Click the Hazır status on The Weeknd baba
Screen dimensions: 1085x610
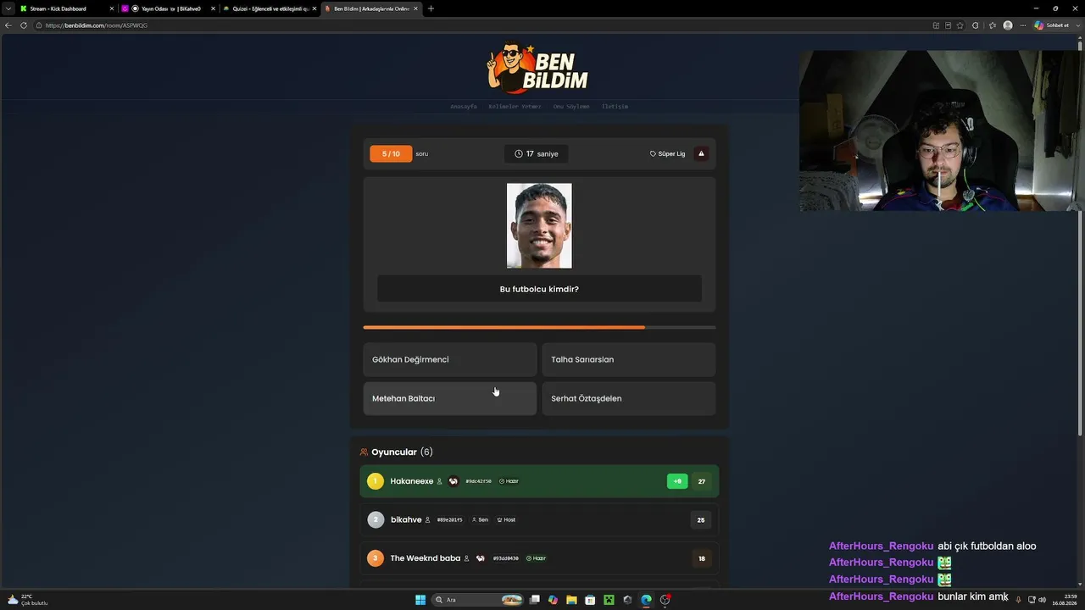tap(536, 558)
